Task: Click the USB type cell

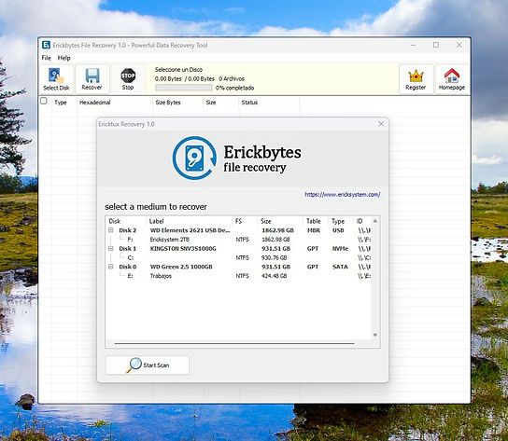Action: (338, 230)
